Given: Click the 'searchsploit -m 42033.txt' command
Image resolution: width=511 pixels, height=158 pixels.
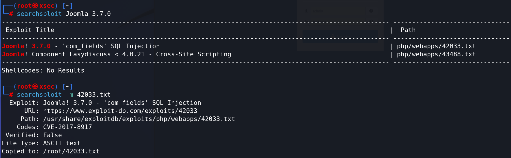Looking at the screenshot, I should [x=64, y=95].
